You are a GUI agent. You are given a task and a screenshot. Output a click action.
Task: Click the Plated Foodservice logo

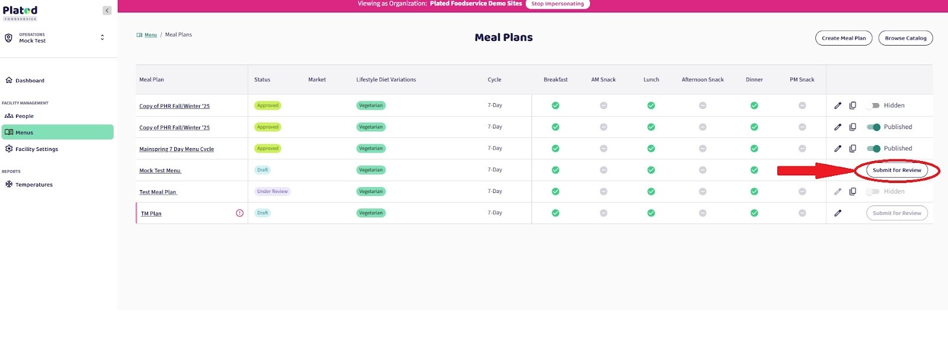point(20,12)
